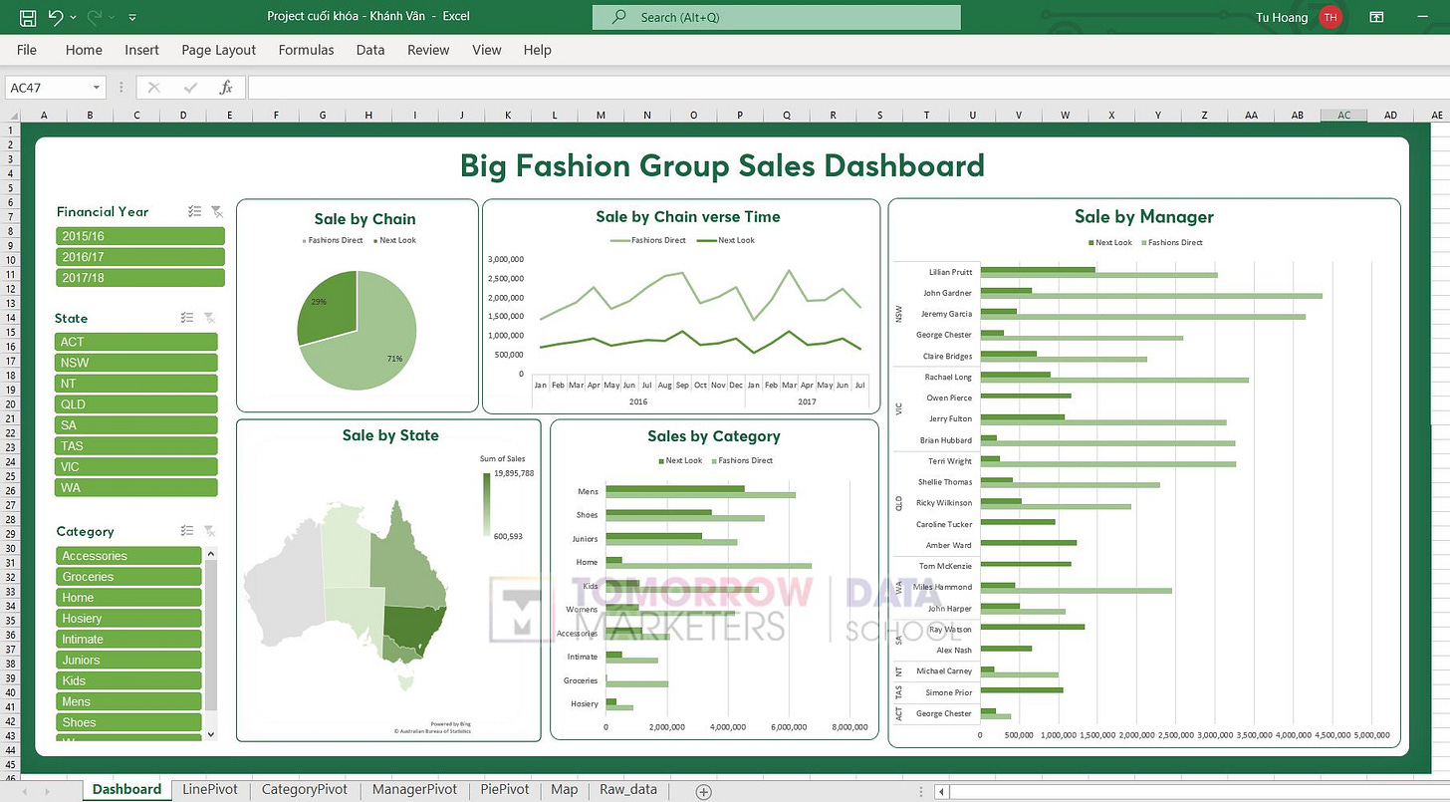The image size is (1450, 802).
Task: Switch to the ManagerPivot sheet tab
Action: [x=414, y=790]
